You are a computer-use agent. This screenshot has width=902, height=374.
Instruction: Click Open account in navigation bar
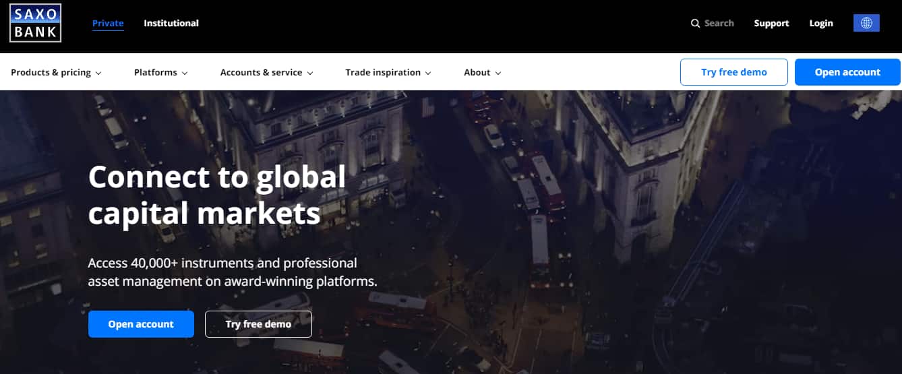pyautogui.click(x=847, y=72)
